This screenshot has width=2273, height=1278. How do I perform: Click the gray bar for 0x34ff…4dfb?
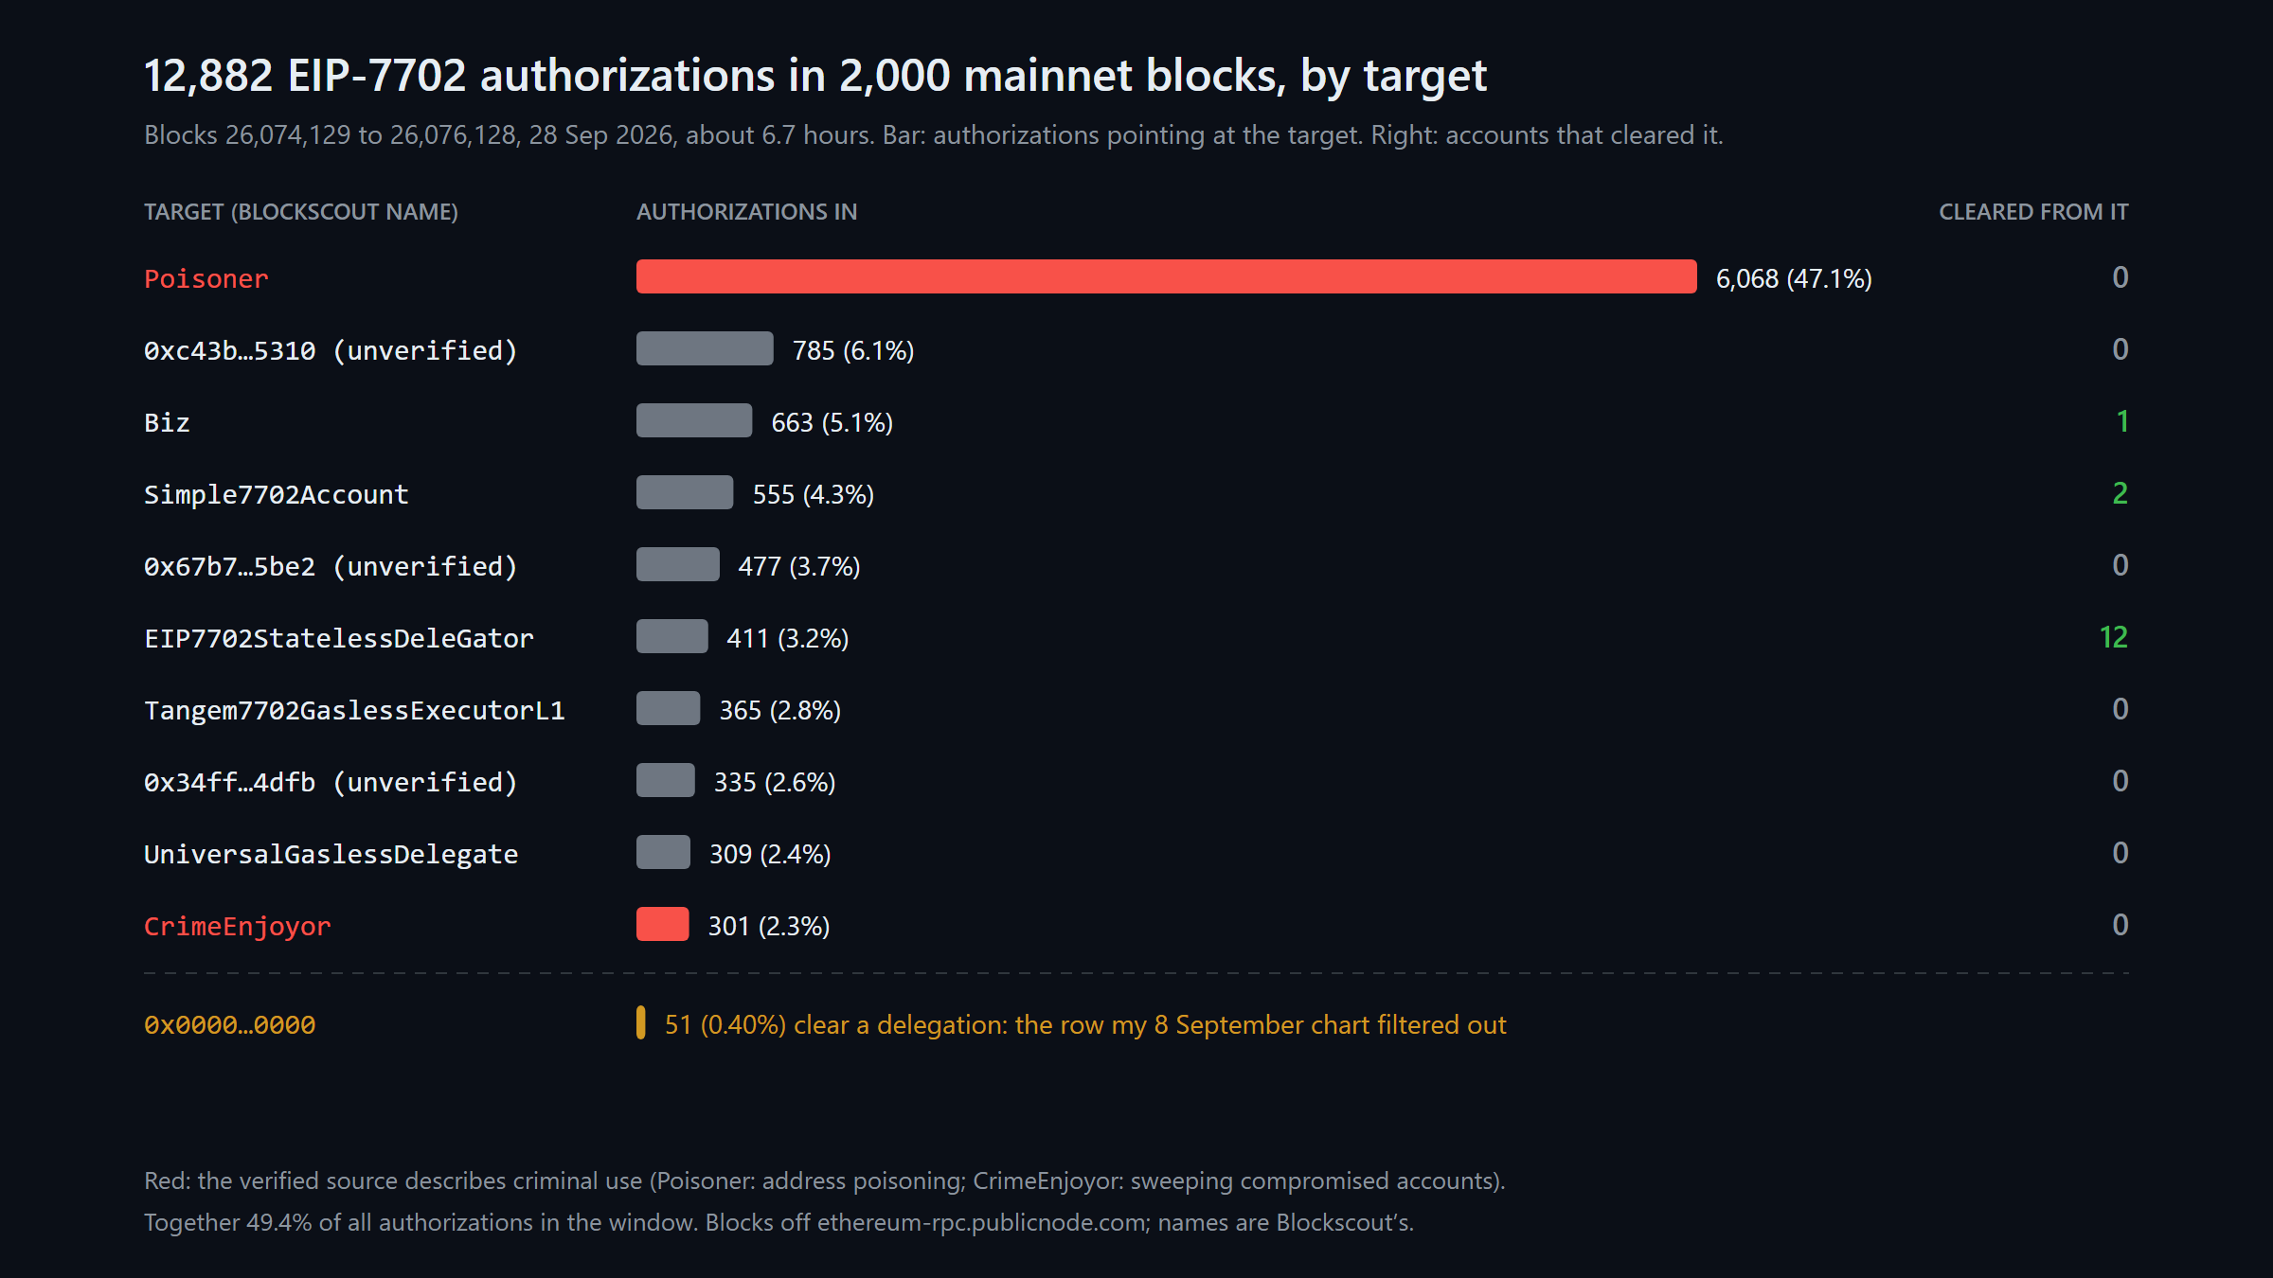[666, 780]
